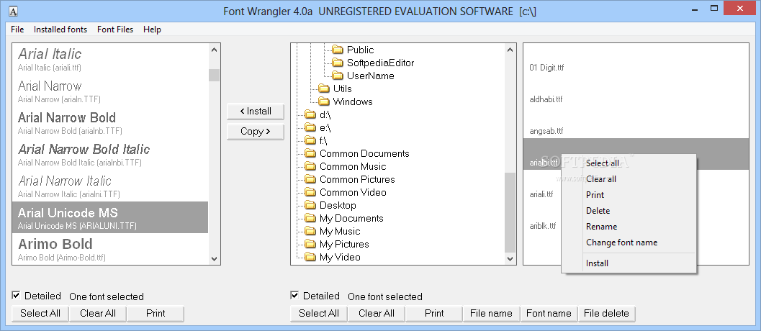Screen dimensions: 761x331
Task: Click installed fonts list scrollbar up arrow
Action: [x=214, y=50]
